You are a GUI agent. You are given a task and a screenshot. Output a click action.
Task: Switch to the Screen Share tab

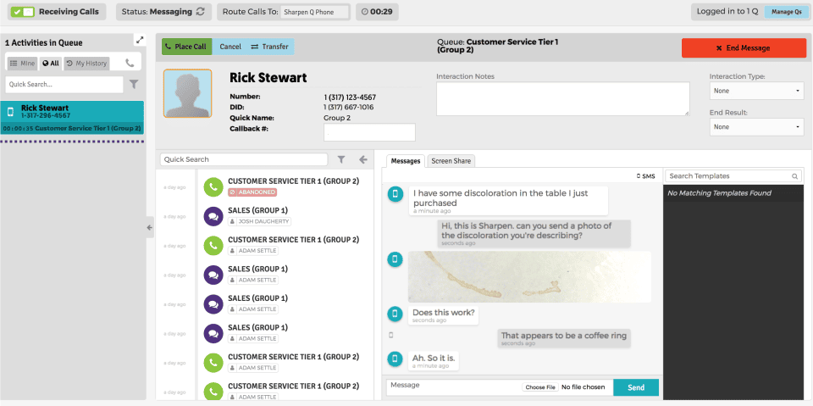[x=451, y=161]
